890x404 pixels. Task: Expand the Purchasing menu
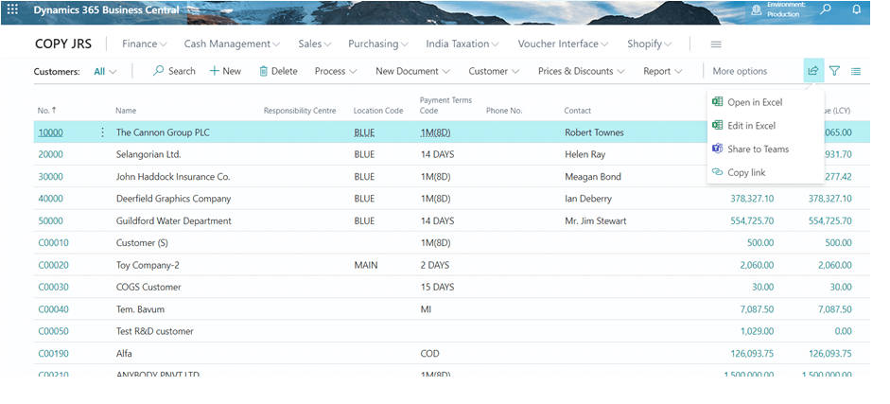point(378,44)
